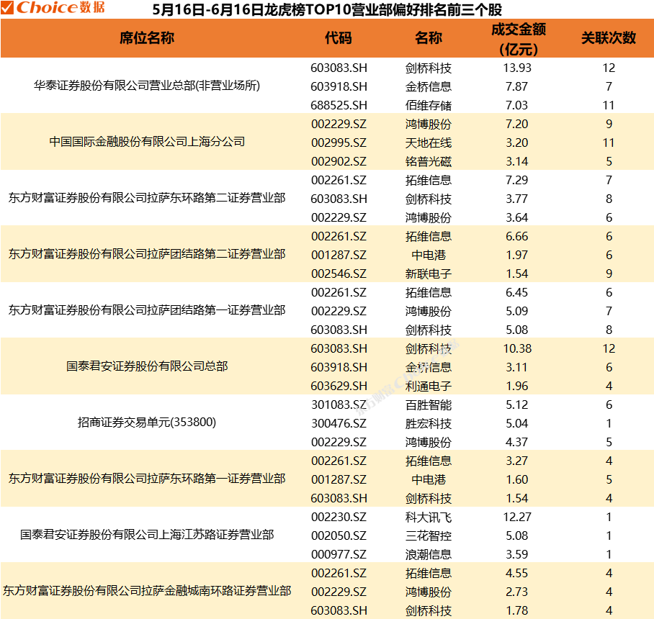Click amount 7.29 for 拓维信息
The width and height of the screenshot is (654, 619).
[x=517, y=180]
